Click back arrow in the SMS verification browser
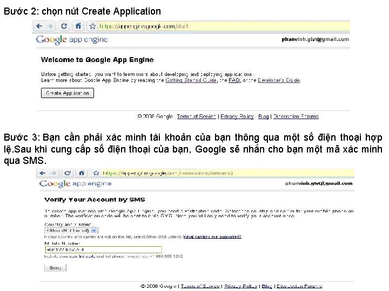 [x=43, y=173]
